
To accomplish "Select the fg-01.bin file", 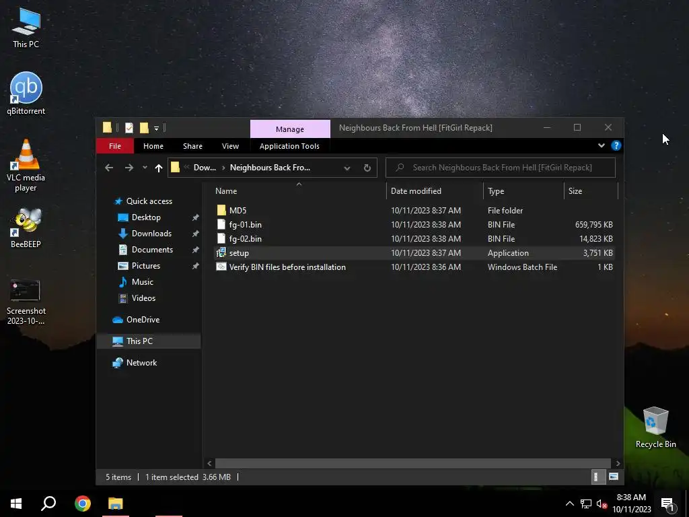I will 413,225.
